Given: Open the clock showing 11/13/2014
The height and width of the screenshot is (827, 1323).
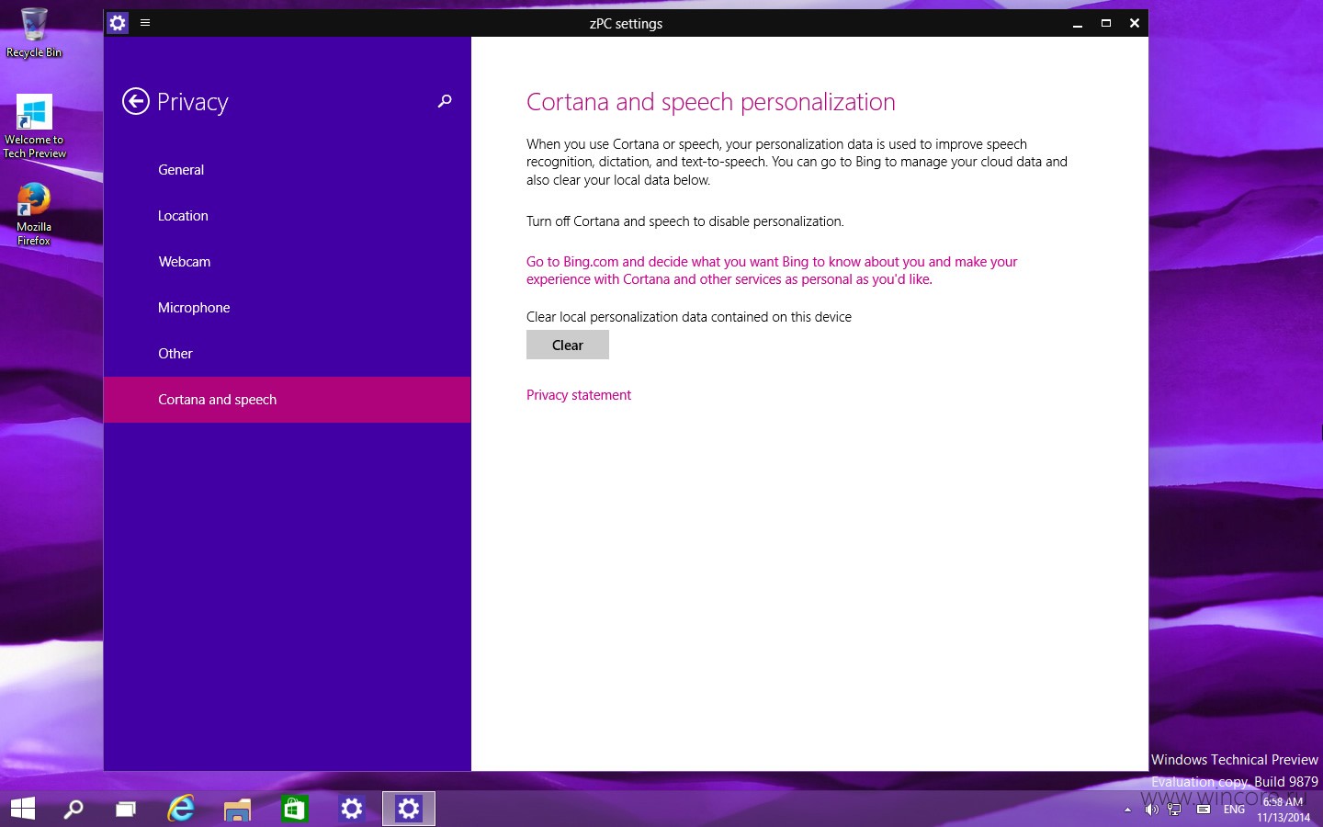Looking at the screenshot, I should coord(1283,810).
